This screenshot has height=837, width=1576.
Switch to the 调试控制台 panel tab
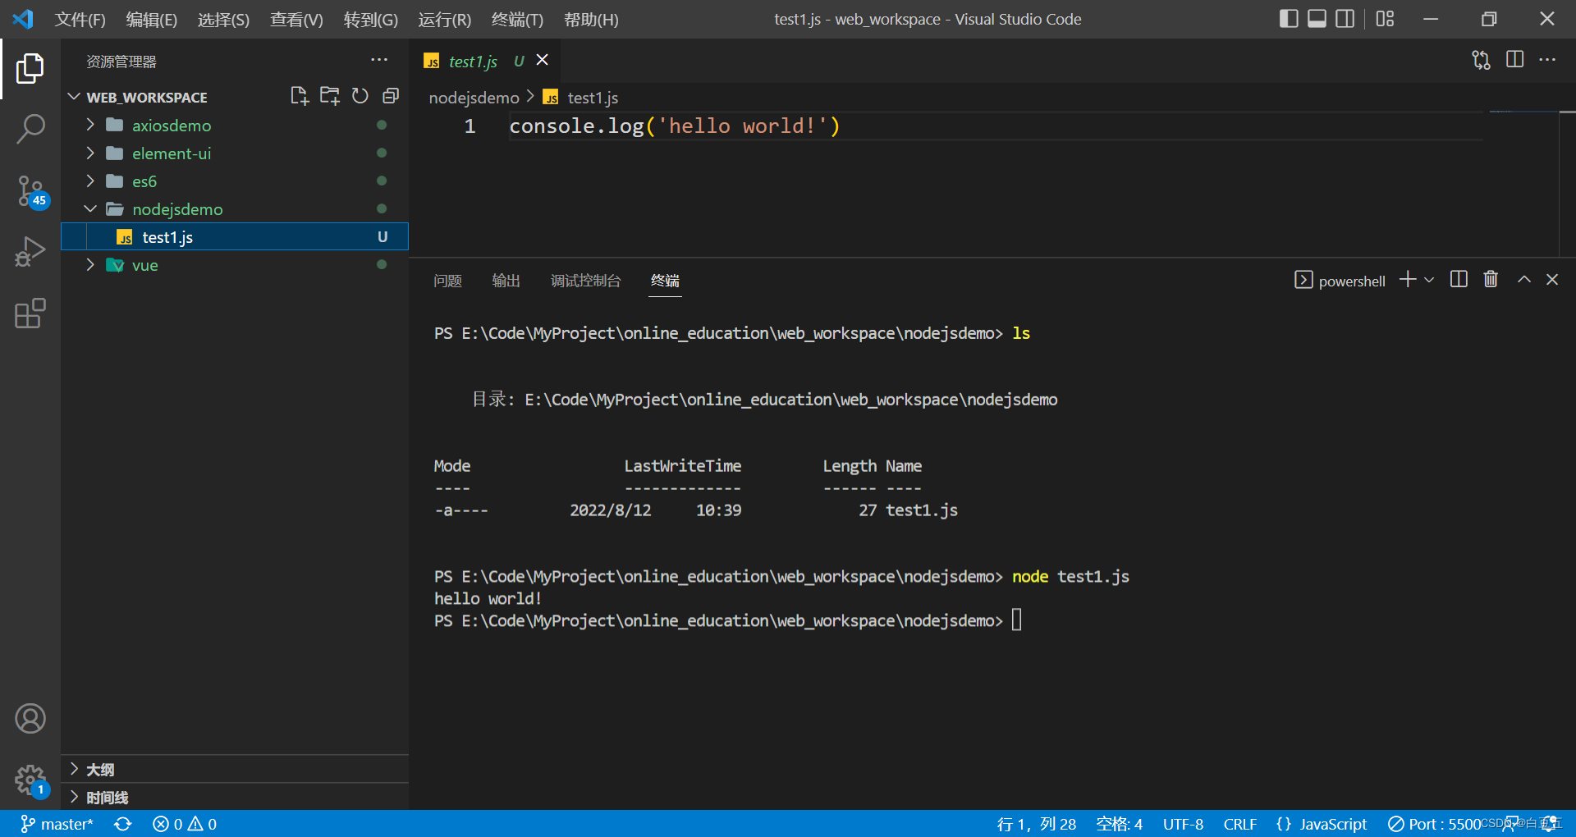coord(585,281)
